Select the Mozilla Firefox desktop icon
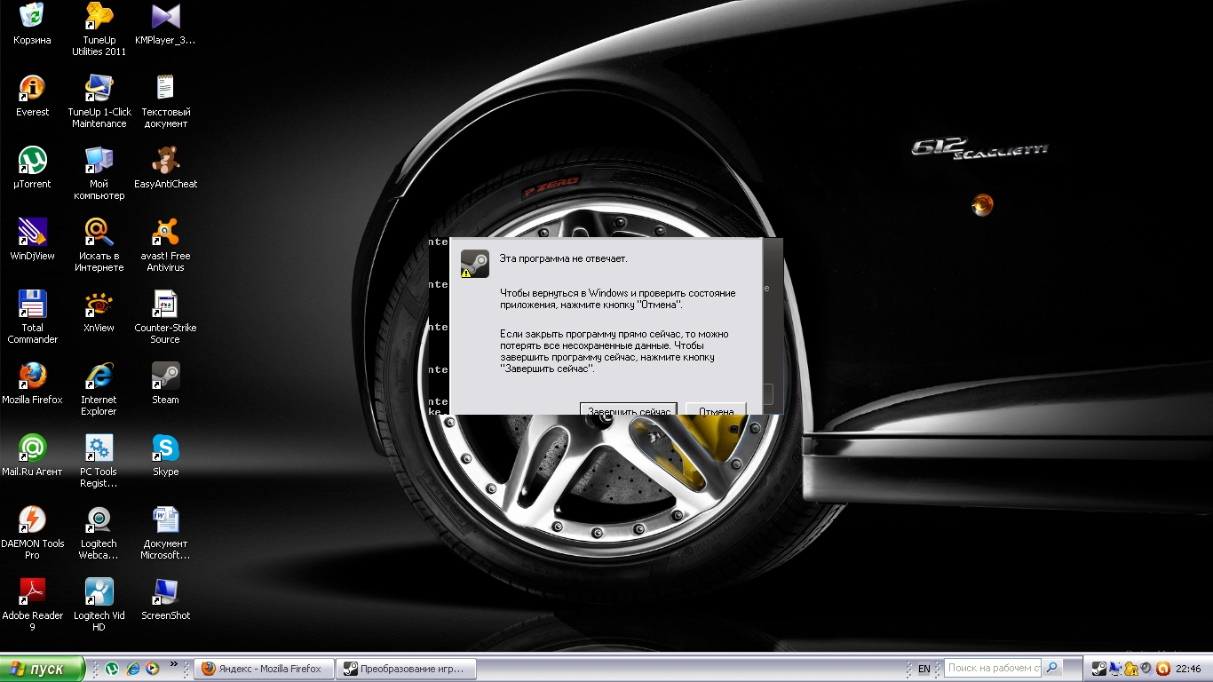 tap(32, 377)
